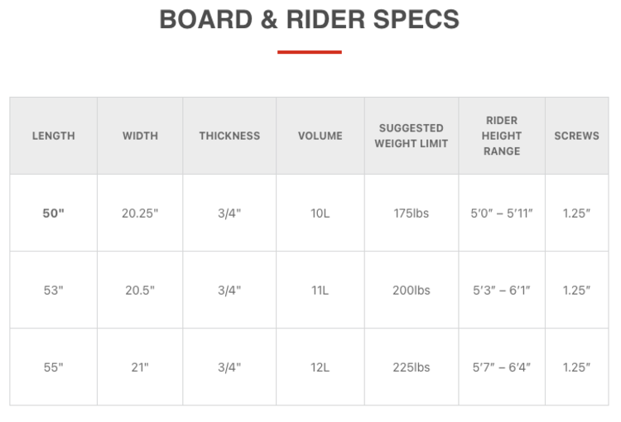Click the bold 50" length cell
The height and width of the screenshot is (422, 621).
click(x=54, y=213)
